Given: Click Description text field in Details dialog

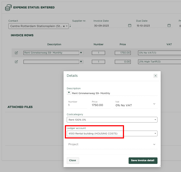Looking at the screenshot, I should pos(115,93).
